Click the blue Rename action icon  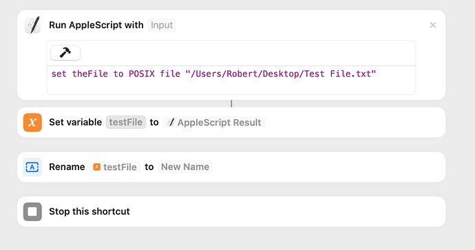click(32, 167)
